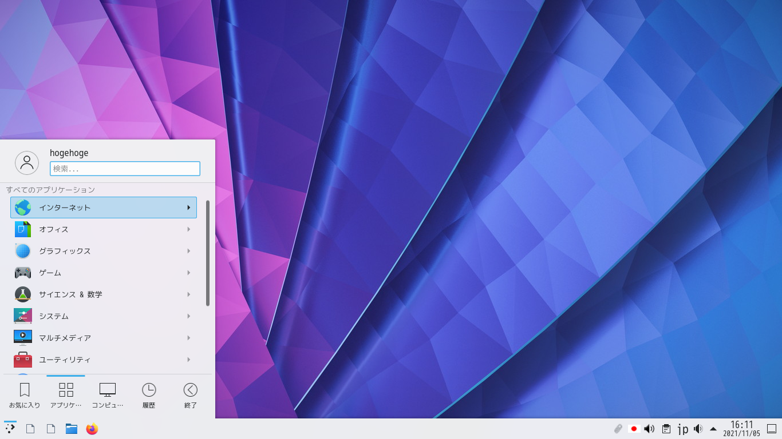Click the application list scrollbar
The width and height of the screenshot is (782, 439).
pyautogui.click(x=207, y=253)
